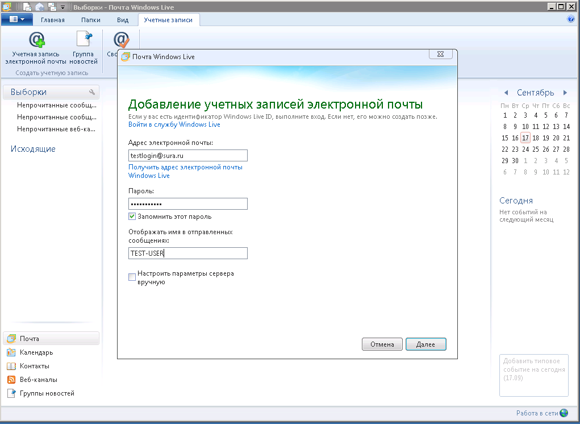Viewport: 580px width, 424px height.
Task: Select Исходящие folder in the left pane
Action: (x=33, y=149)
